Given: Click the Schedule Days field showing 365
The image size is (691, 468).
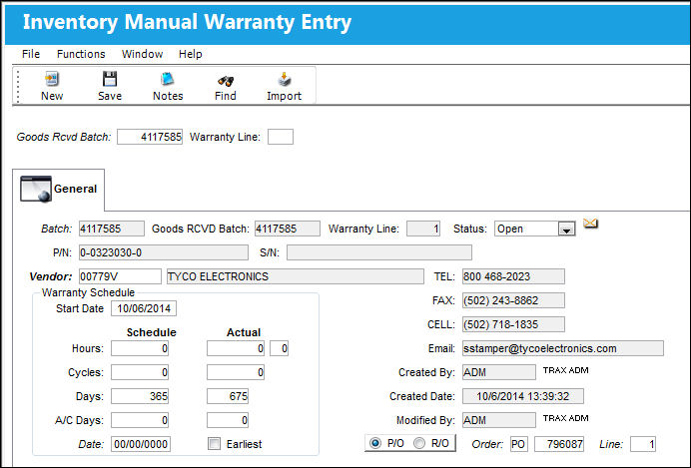Looking at the screenshot, I should (140, 396).
